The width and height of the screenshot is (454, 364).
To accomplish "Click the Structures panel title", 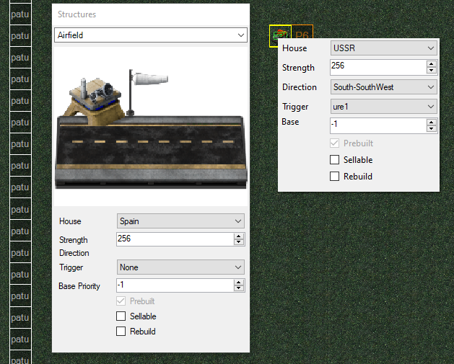I will tap(77, 14).
